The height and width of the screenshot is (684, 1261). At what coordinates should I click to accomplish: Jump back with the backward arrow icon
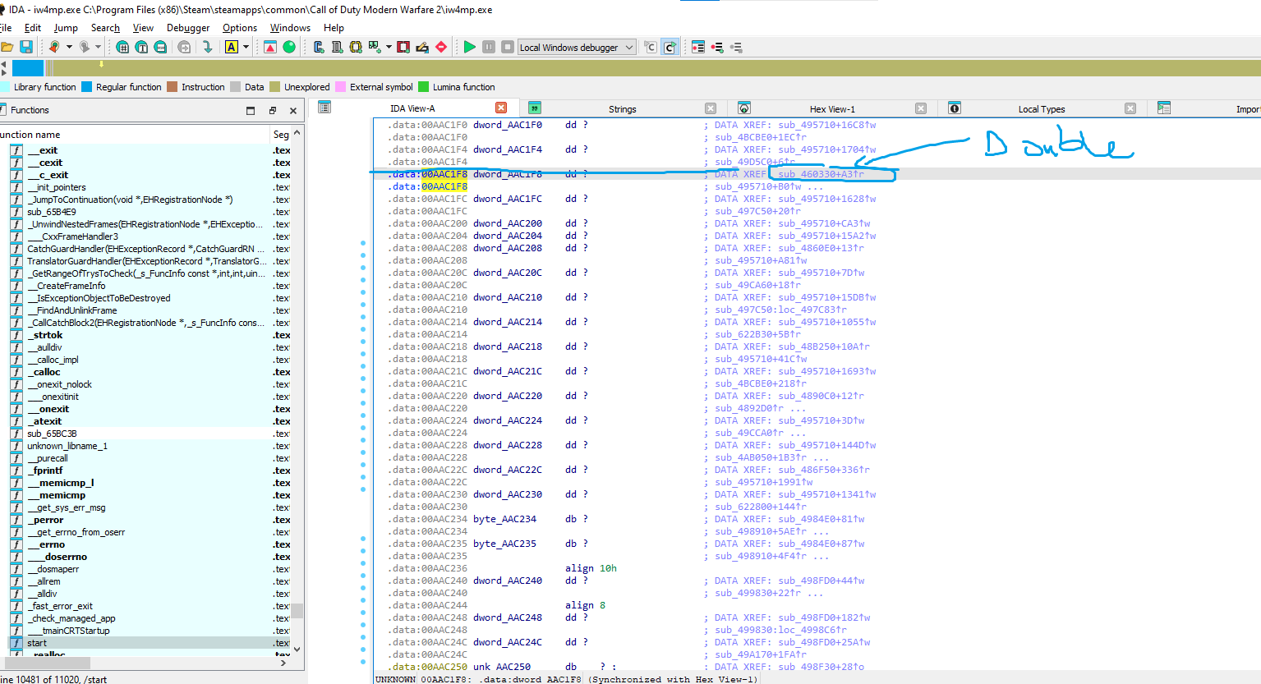pos(54,47)
